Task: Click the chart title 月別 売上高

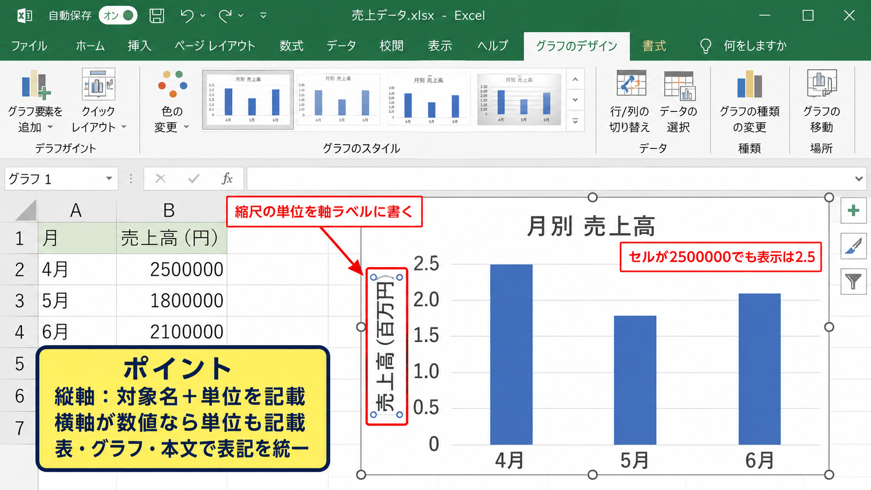Action: pyautogui.click(x=590, y=227)
